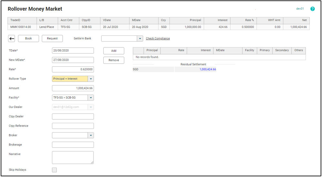
Task: Select the Rate input box
Action: 73,69
